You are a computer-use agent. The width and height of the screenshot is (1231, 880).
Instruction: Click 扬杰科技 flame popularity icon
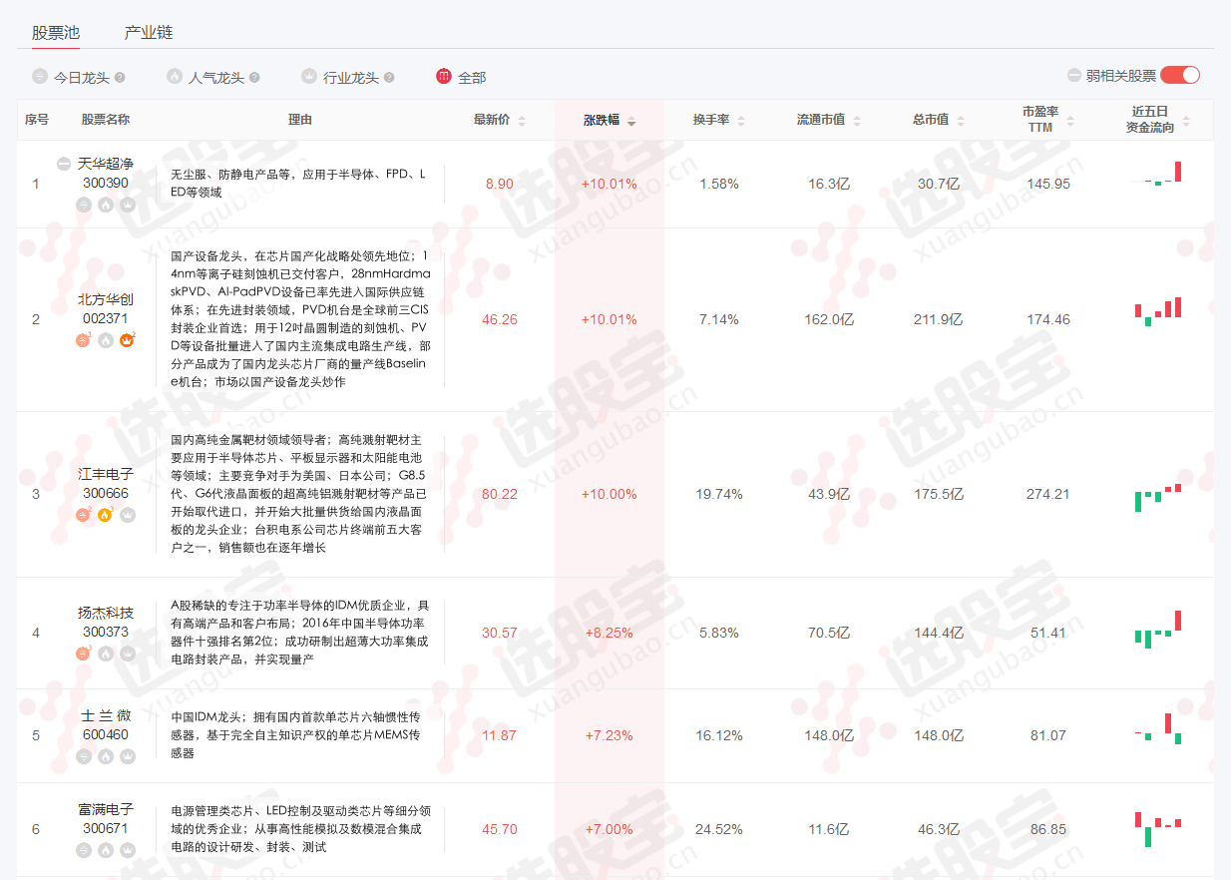tap(106, 654)
